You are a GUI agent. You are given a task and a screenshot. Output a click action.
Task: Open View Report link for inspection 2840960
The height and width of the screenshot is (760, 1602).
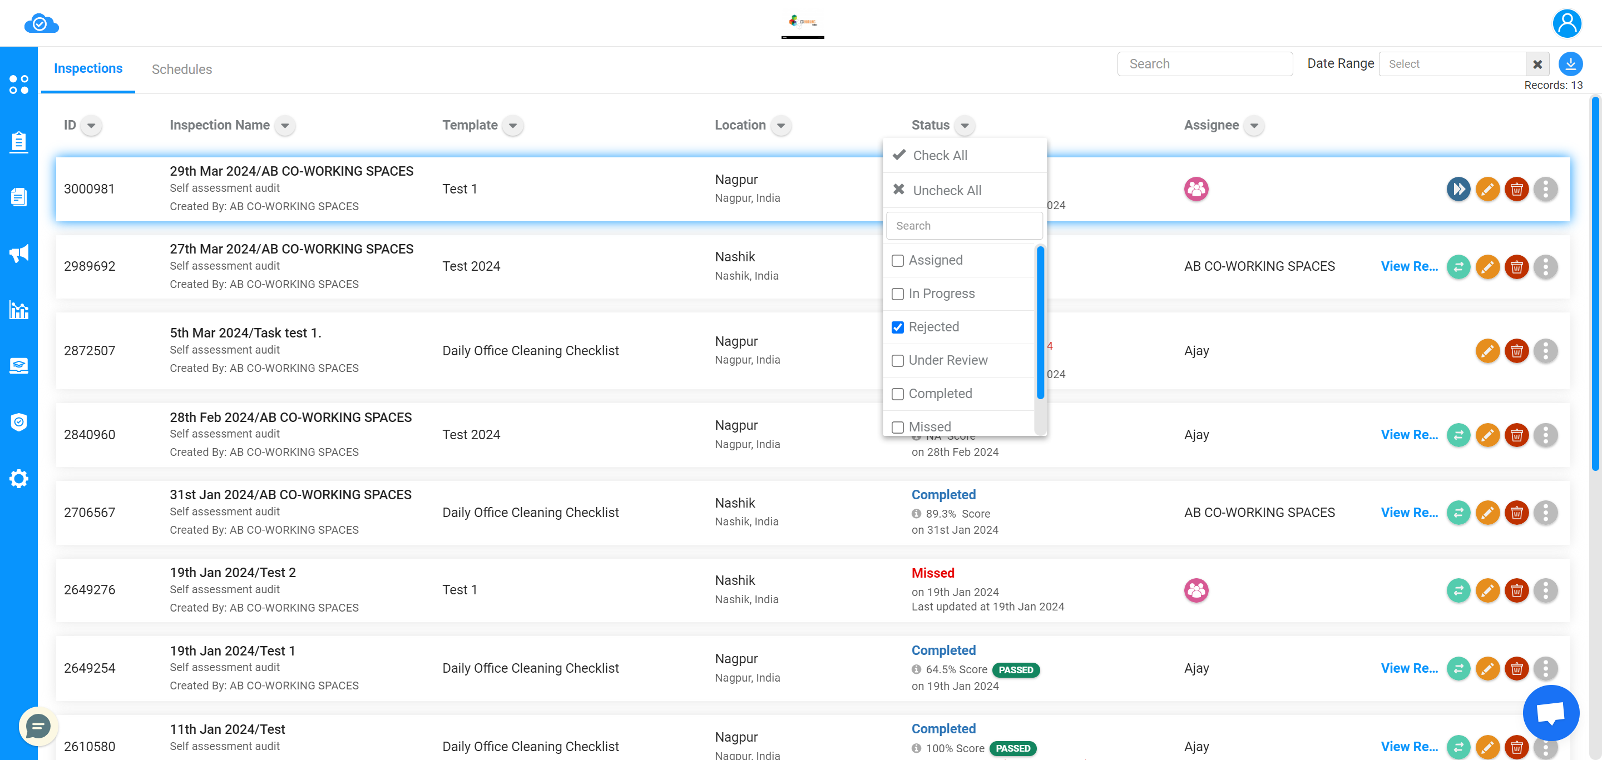[1409, 435]
